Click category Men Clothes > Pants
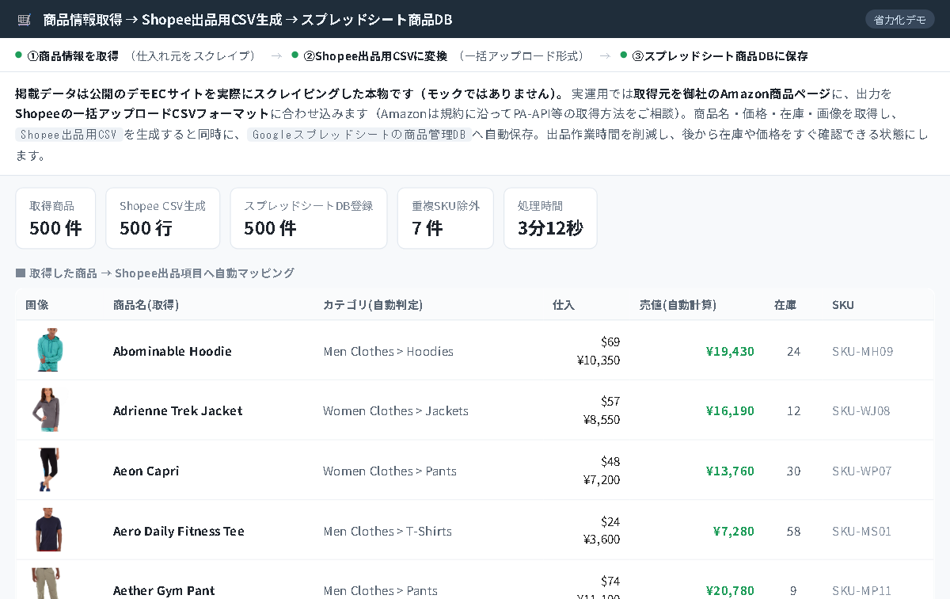The width and height of the screenshot is (950, 599). point(381,590)
